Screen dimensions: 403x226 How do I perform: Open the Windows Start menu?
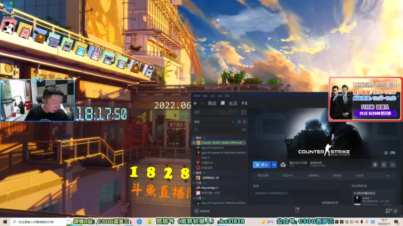pyautogui.click(x=5, y=221)
